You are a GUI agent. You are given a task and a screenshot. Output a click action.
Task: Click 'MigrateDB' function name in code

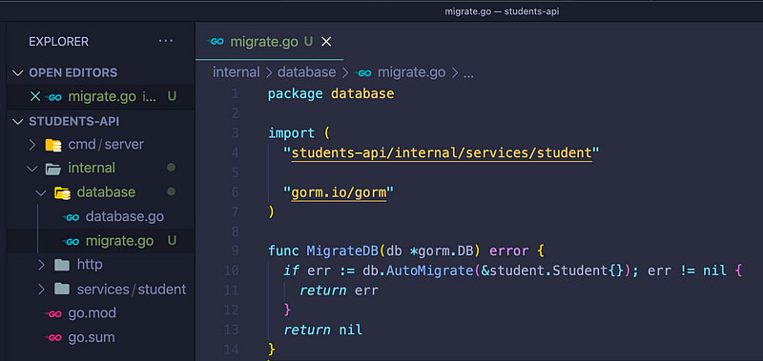(x=342, y=251)
